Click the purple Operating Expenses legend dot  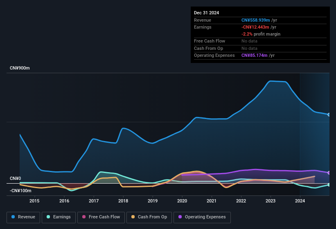pos(180,217)
